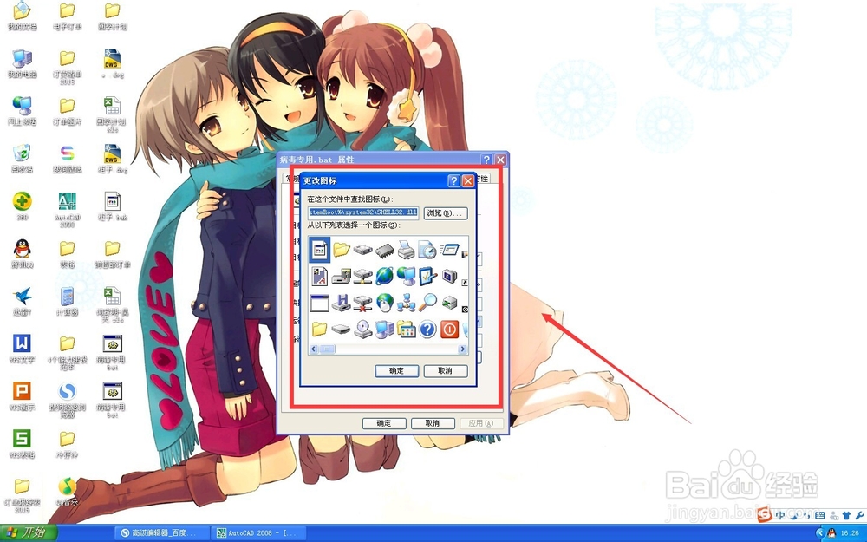Choose the document with clock icon

tap(427, 250)
